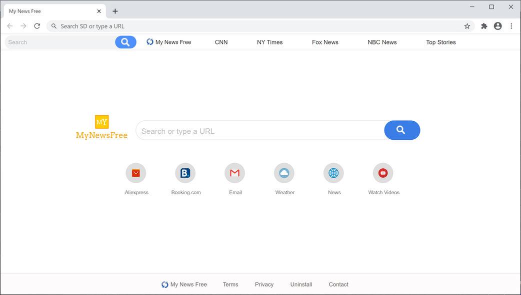Open the Privacy footer link
The image size is (521, 295).
tap(264, 285)
